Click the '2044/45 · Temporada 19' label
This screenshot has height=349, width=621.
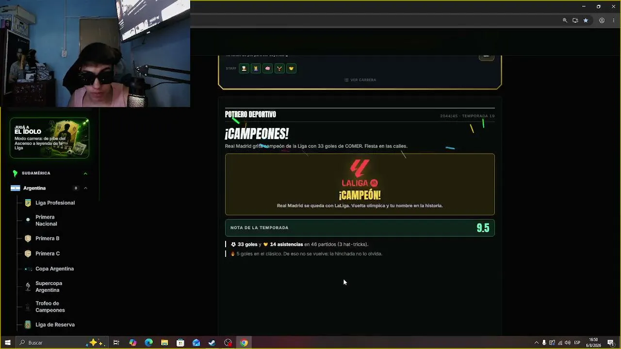pyautogui.click(x=467, y=116)
